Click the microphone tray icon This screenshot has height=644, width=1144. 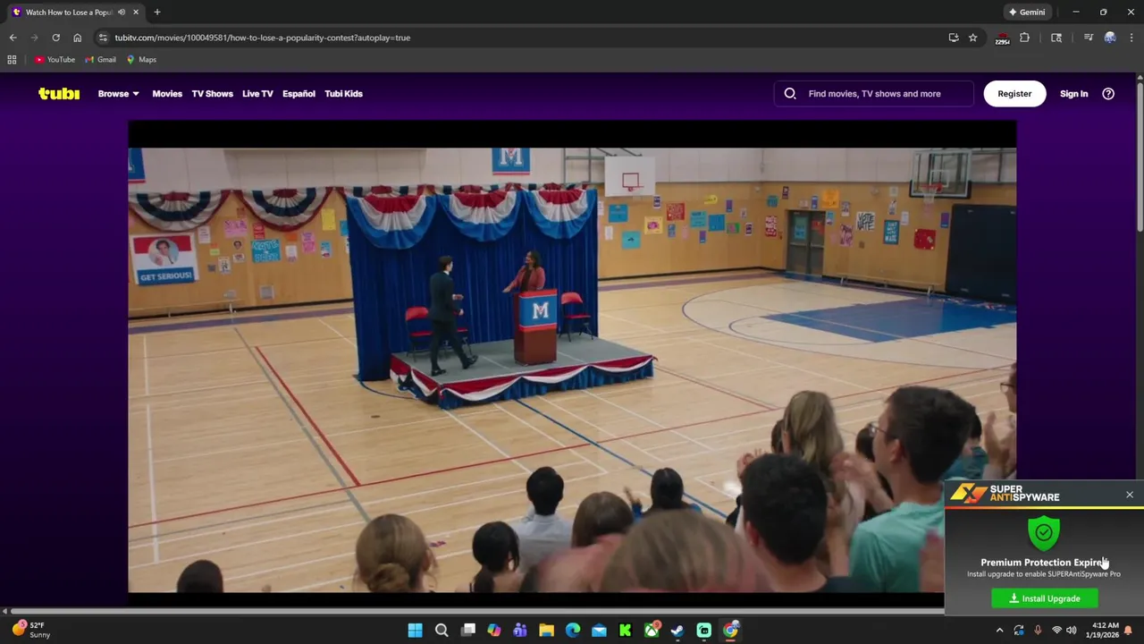click(1038, 631)
